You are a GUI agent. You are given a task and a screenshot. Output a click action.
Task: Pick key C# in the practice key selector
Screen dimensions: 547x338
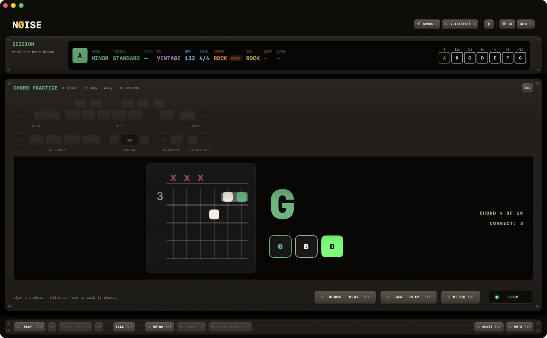click(x=80, y=104)
